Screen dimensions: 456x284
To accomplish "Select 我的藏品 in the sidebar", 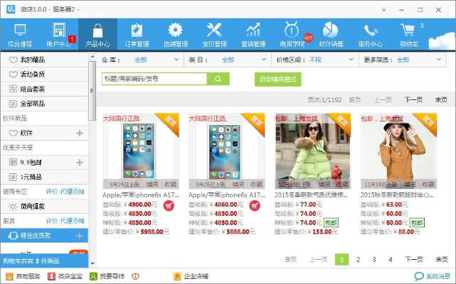I will coord(44,60).
